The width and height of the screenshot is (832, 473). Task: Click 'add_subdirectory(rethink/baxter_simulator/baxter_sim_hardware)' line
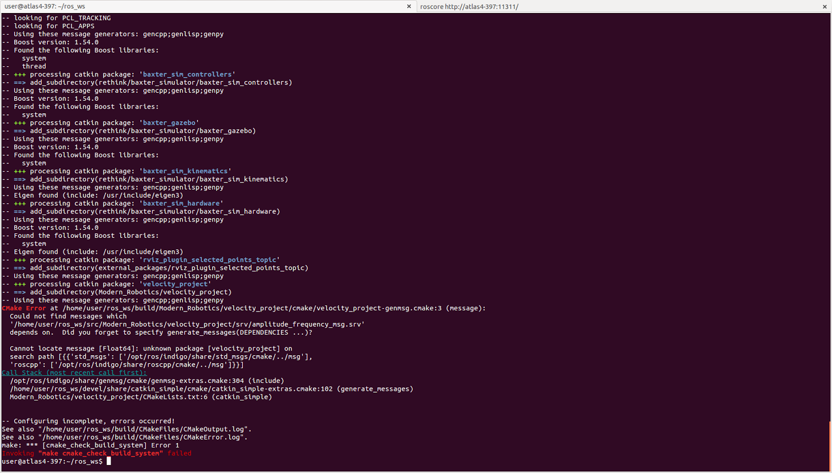pos(141,211)
